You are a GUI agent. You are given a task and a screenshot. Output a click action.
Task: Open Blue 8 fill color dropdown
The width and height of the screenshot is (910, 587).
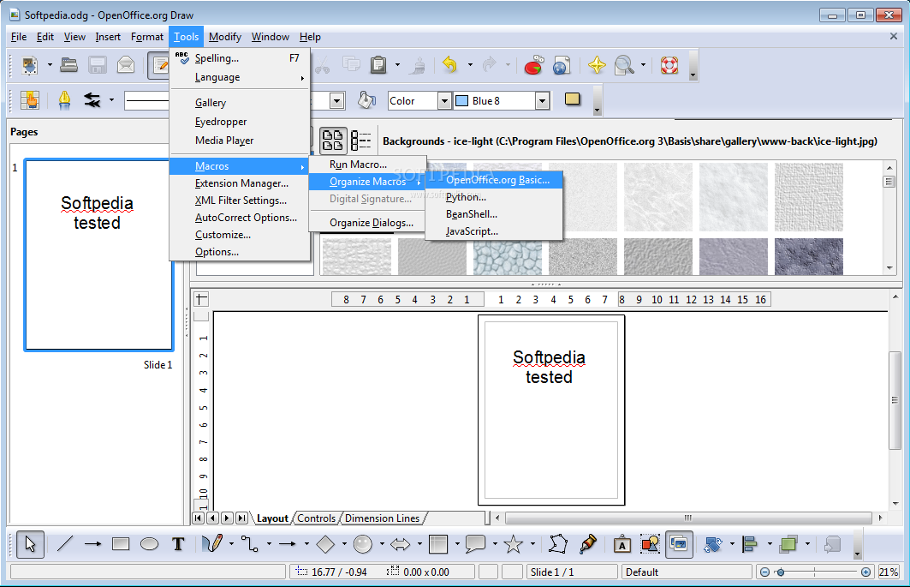[x=542, y=101]
